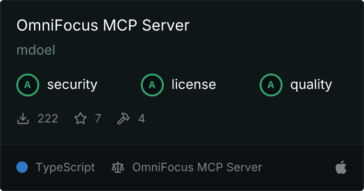
Task: Click the security grade A badge
Action: point(28,85)
